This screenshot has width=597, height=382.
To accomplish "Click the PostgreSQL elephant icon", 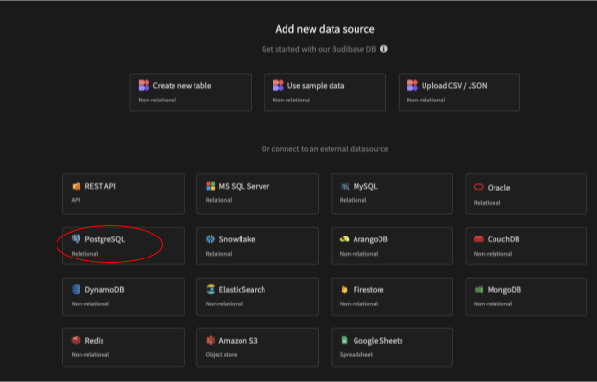I will tap(76, 239).
